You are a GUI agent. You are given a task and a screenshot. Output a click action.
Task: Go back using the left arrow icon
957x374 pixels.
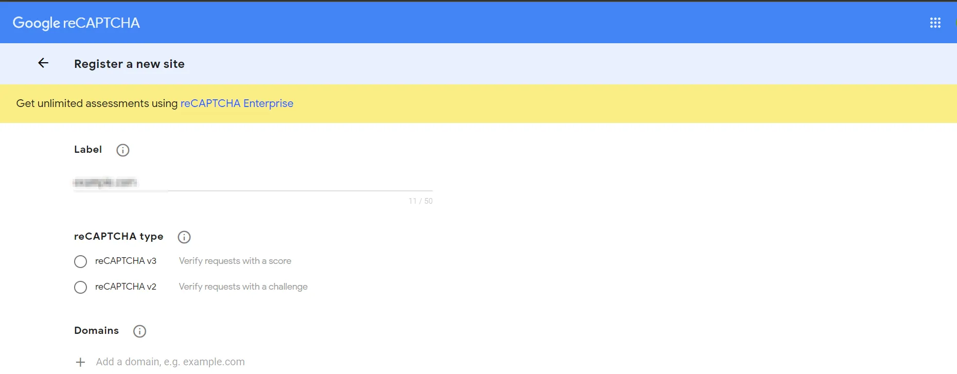[x=43, y=63]
